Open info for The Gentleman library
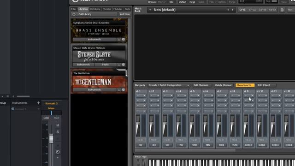The image size is (295, 166). pyautogui.click(x=119, y=90)
